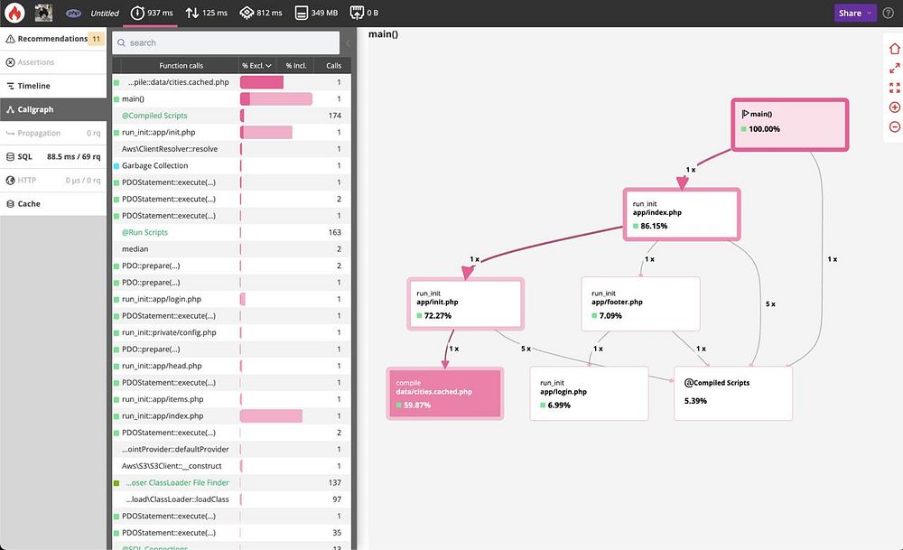The image size is (903, 550).
Task: Click the Blackfire flame logo
Action: coord(14,13)
